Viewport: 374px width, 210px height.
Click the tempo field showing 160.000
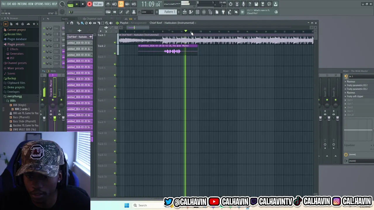98,4
